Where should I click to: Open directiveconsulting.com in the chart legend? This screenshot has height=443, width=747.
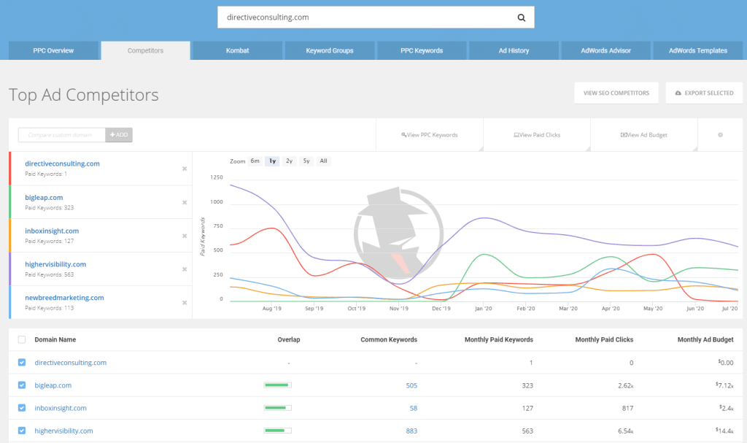click(x=63, y=163)
